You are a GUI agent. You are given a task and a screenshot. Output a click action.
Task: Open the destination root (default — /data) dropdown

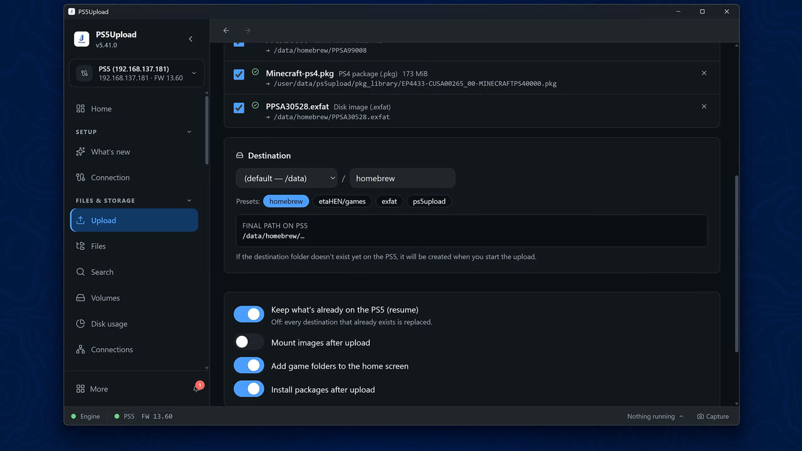[286, 178]
